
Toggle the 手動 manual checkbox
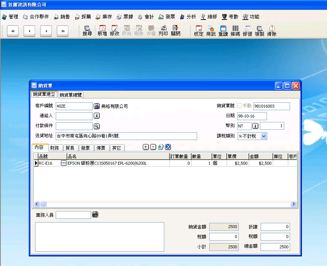tap(240, 106)
